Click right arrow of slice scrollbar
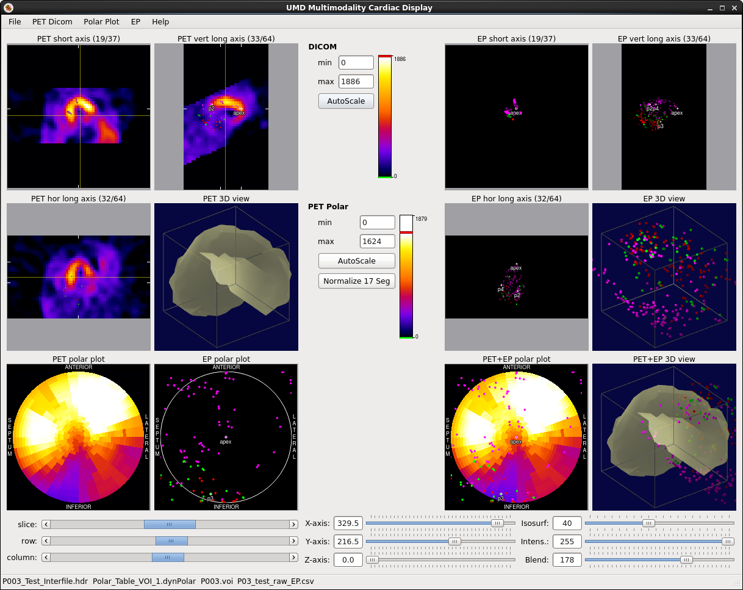Viewport: 743px width, 590px height. tap(293, 524)
